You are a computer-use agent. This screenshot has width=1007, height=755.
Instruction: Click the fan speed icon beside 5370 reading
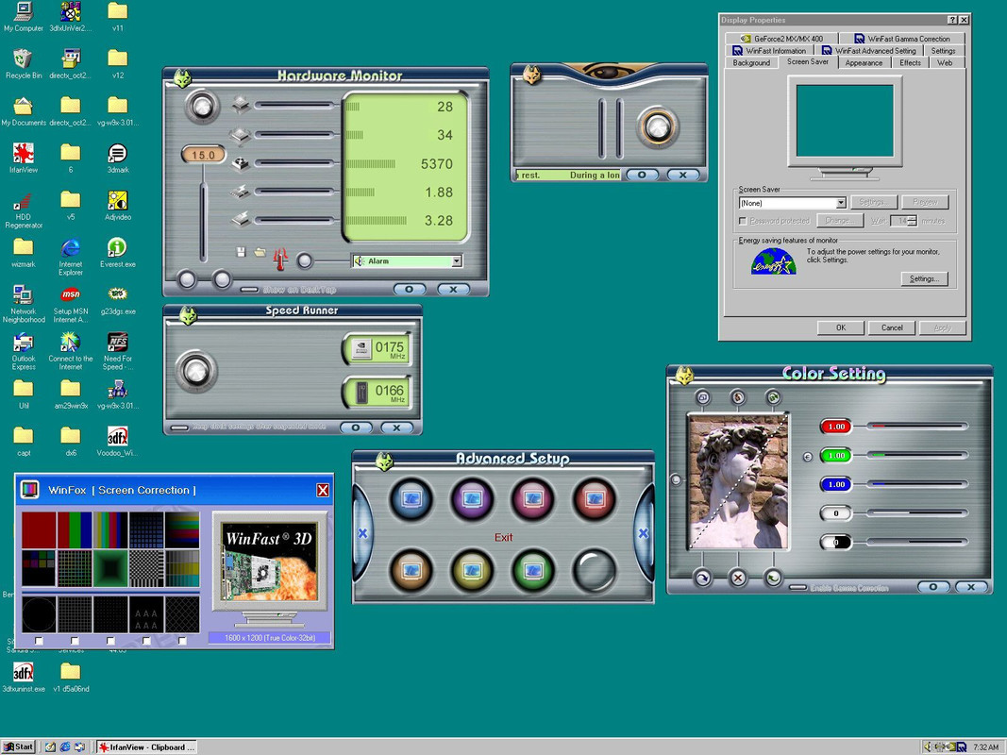tap(241, 163)
